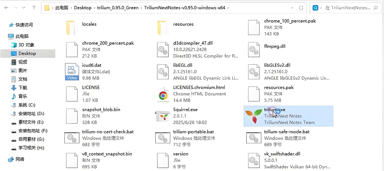Click the file name d3dcompiler_47.dll

(193, 43)
